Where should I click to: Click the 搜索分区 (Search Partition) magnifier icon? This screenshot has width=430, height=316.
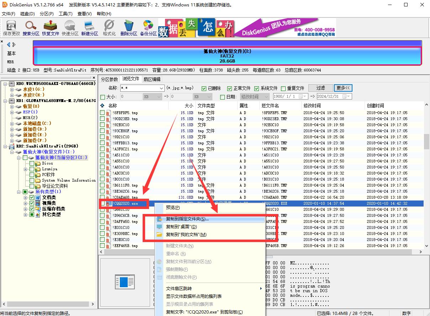tap(31, 27)
